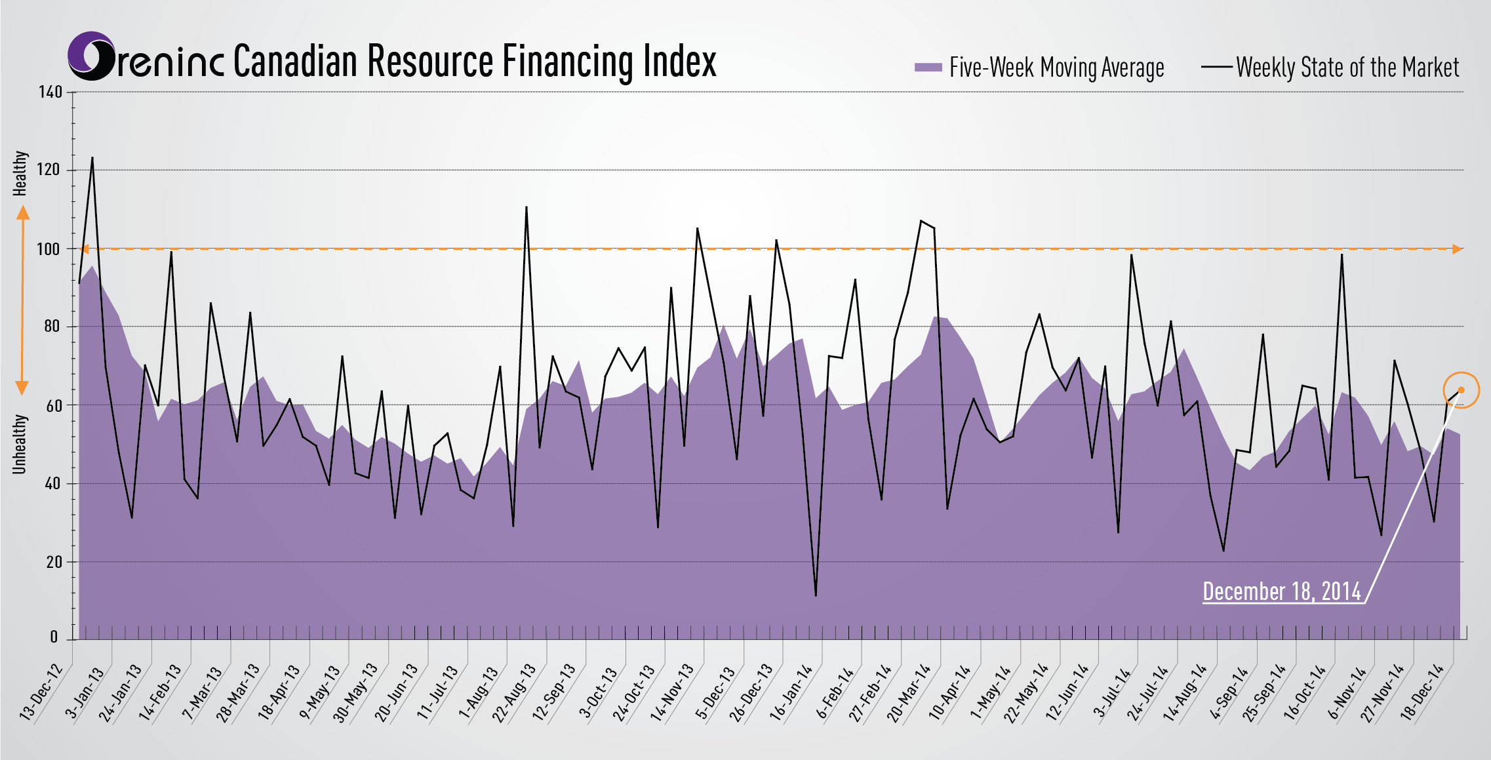Click the y-axis value 60
This screenshot has height=760, width=1491.
tap(54, 405)
